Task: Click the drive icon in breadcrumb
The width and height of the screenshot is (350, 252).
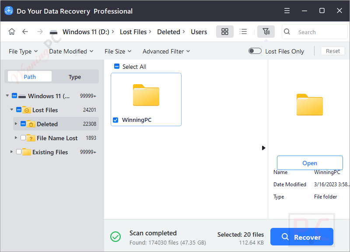Action: [x=53, y=32]
